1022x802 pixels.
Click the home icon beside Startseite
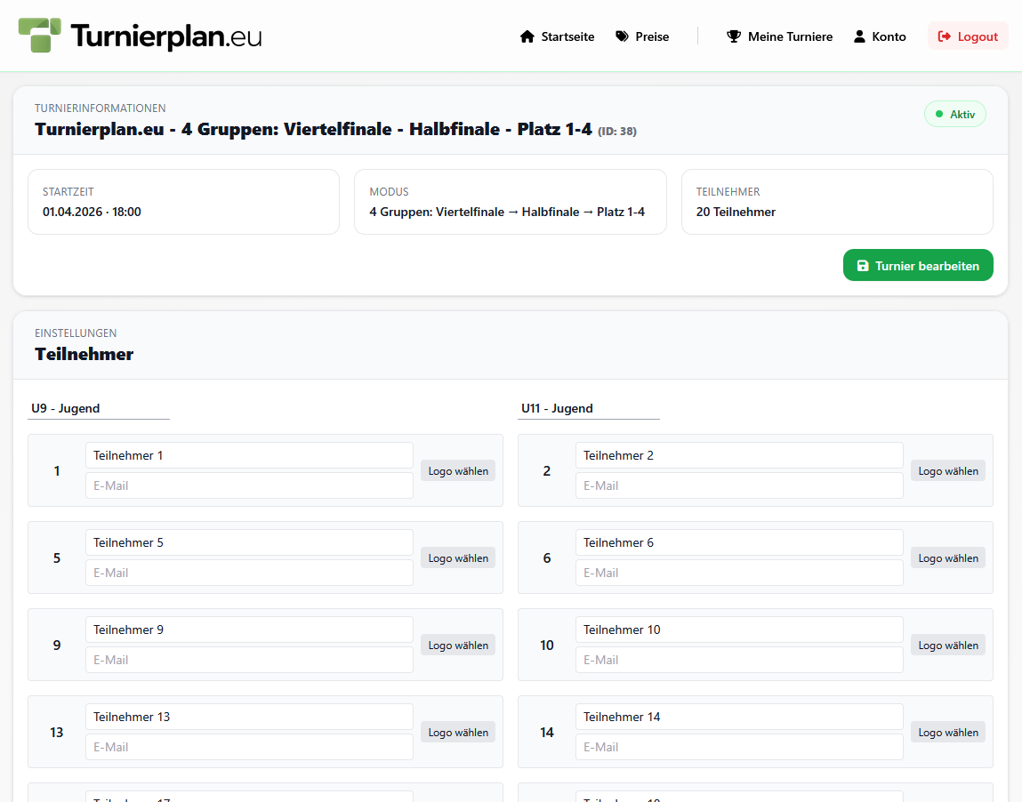point(527,36)
